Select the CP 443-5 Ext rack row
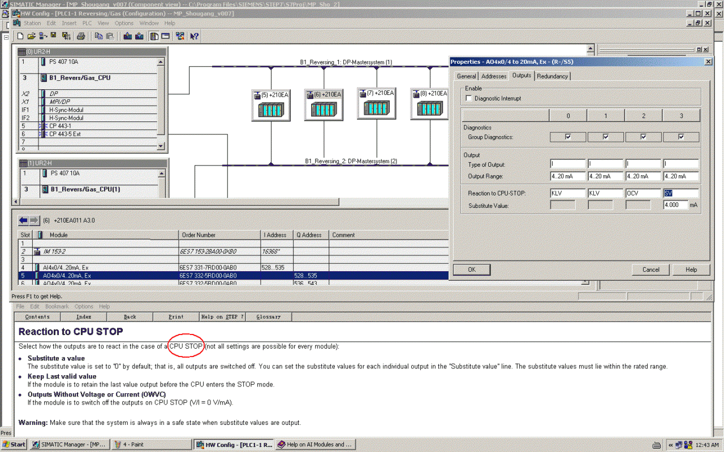This screenshot has width=724, height=452. click(x=87, y=134)
